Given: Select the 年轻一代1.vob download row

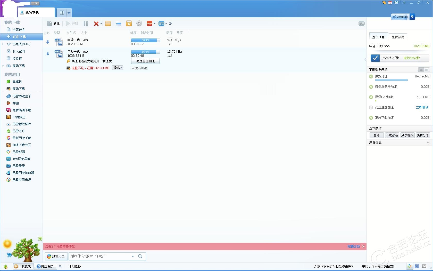Looking at the screenshot, I should point(205,42).
